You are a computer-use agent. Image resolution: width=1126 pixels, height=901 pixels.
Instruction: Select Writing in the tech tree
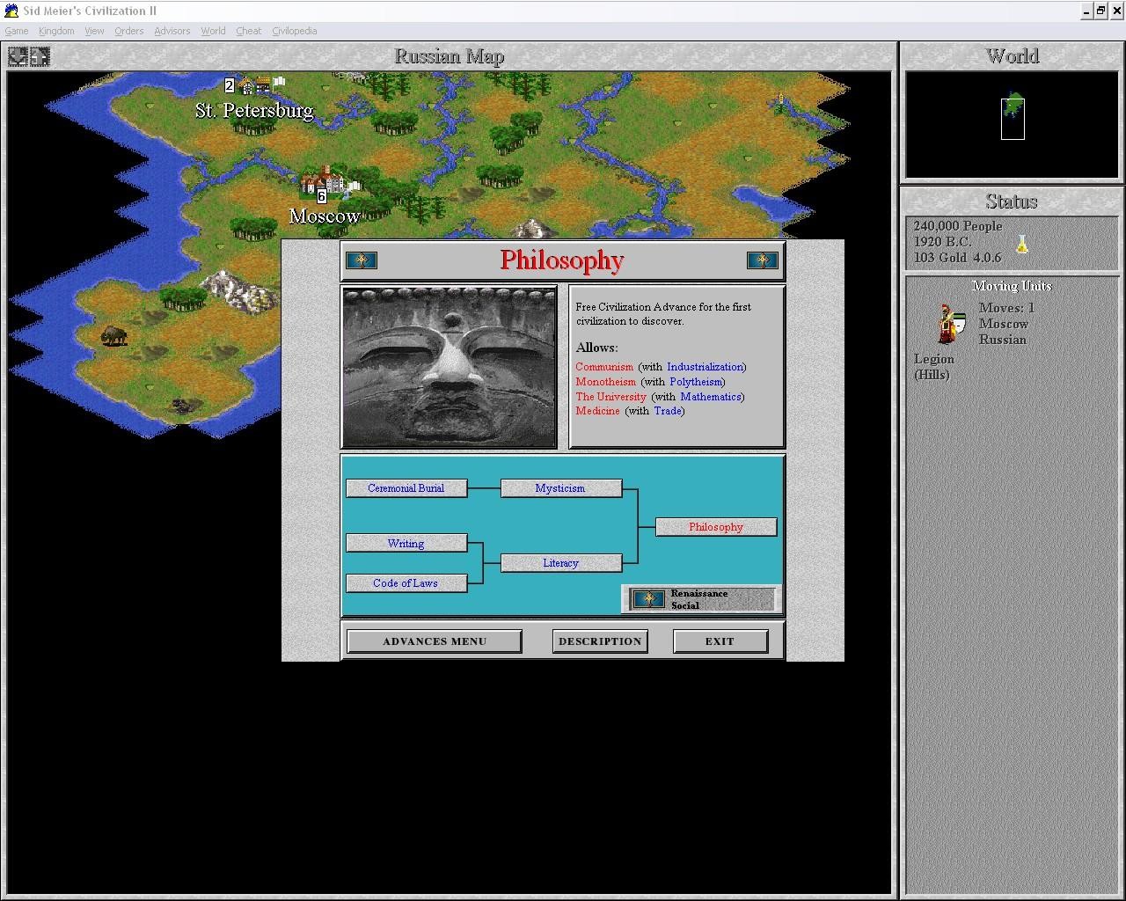click(406, 544)
